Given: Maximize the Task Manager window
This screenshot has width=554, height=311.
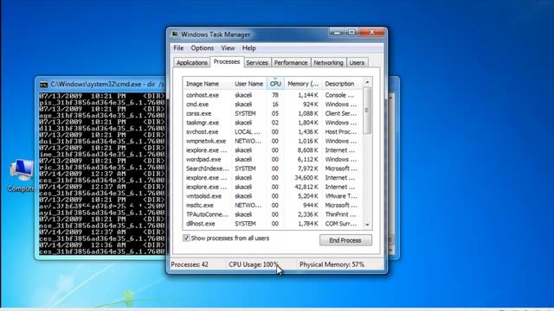Looking at the screenshot, I should [351, 32].
